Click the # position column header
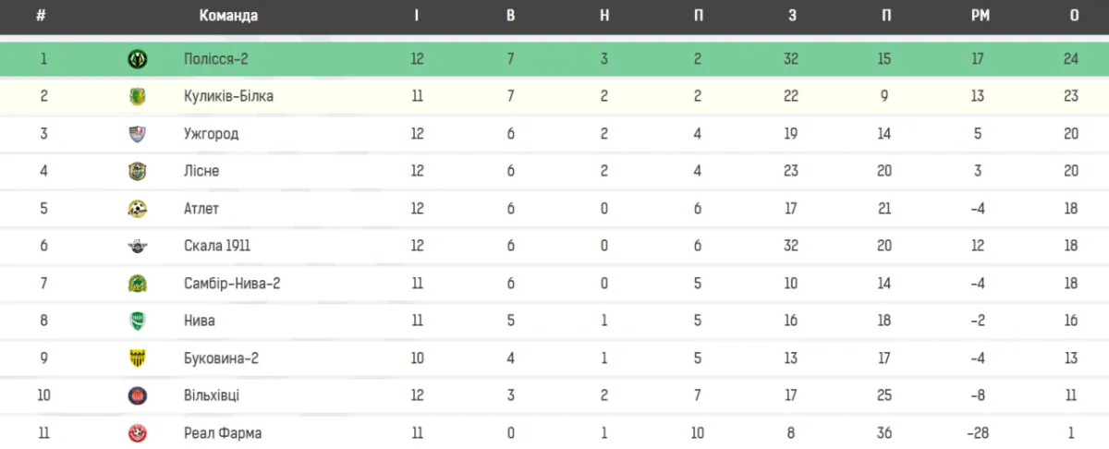 point(41,16)
